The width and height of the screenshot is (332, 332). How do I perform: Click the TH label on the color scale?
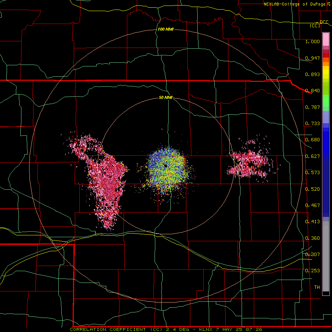317,287
